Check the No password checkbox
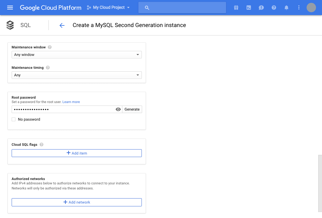Viewport: 322px width, 218px height. 14,119
